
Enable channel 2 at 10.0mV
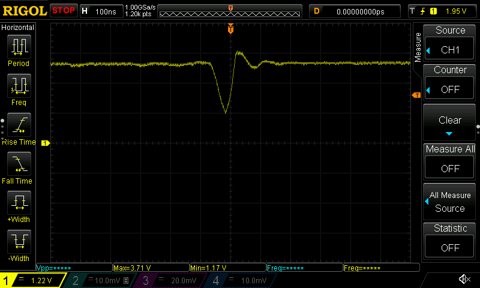point(100,280)
